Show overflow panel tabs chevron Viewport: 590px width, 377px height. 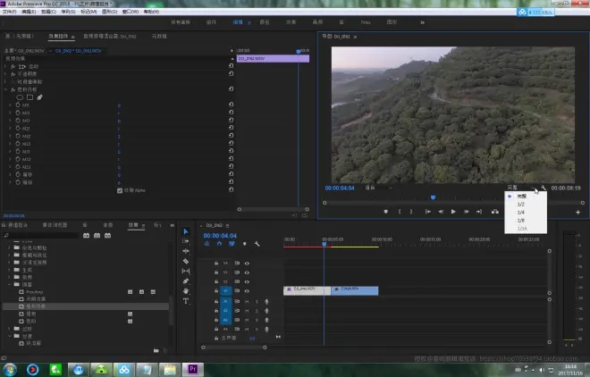tap(172, 225)
